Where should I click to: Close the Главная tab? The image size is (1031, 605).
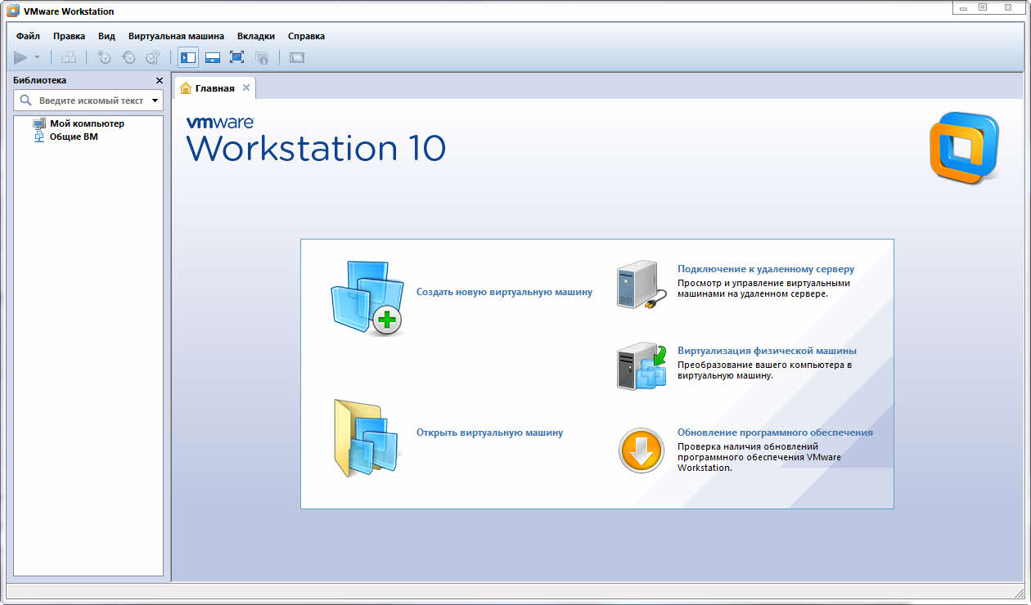[246, 87]
